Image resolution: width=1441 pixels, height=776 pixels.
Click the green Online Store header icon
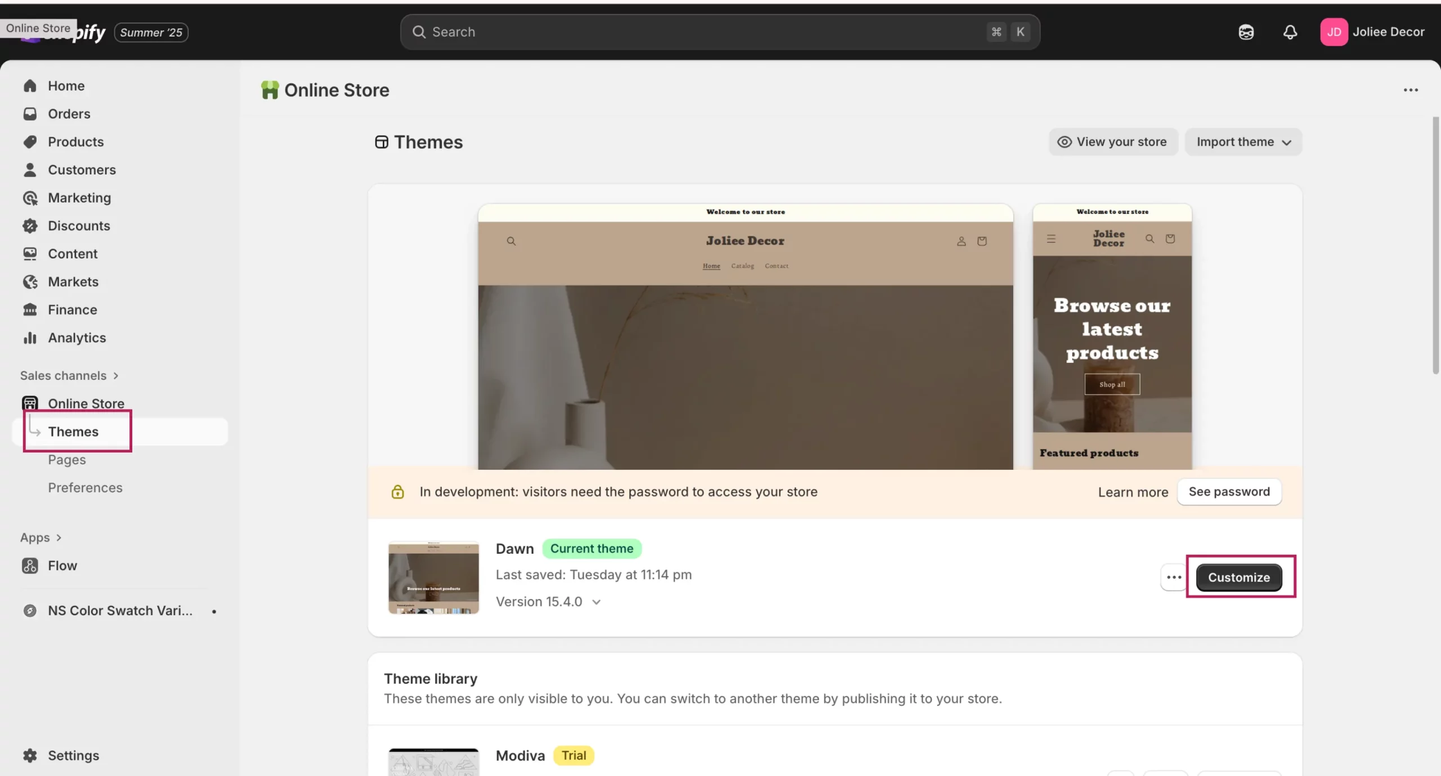[x=270, y=90]
